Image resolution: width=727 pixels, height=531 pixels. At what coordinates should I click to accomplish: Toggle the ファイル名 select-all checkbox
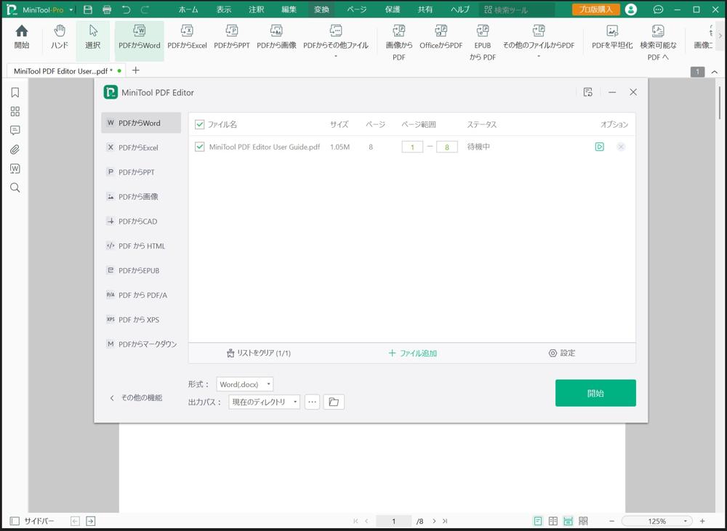200,124
